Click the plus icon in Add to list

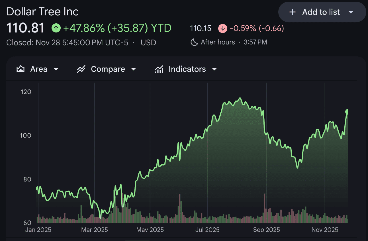(292, 12)
